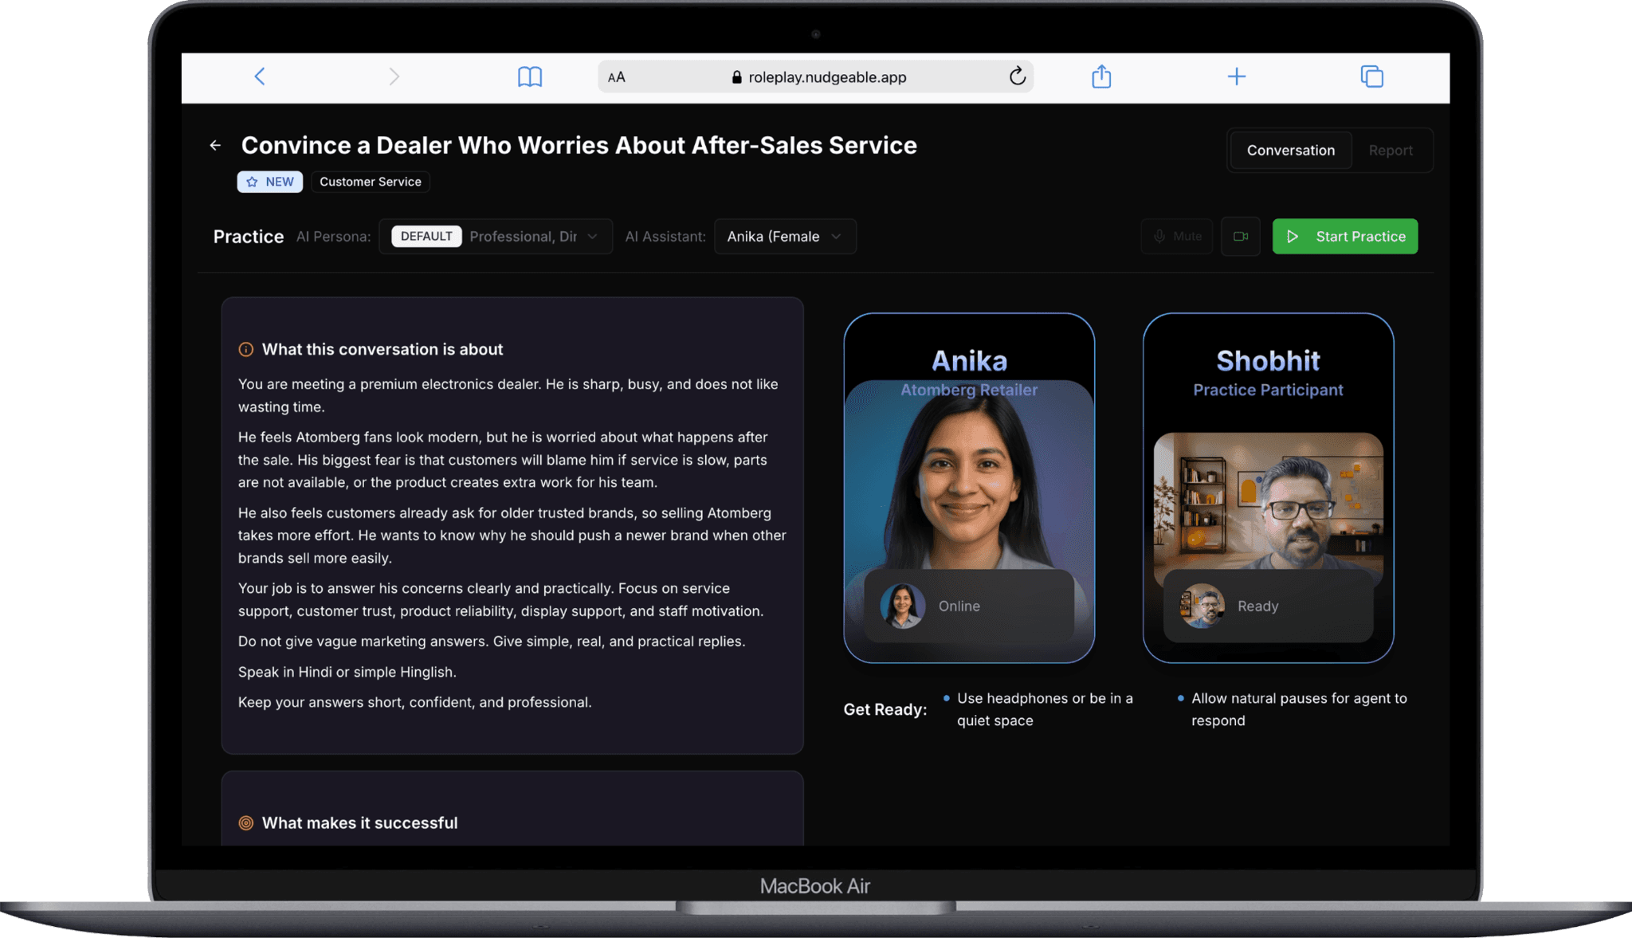This screenshot has width=1632, height=938.
Task: Click the 'What makes it successful' heading
Action: click(360, 823)
